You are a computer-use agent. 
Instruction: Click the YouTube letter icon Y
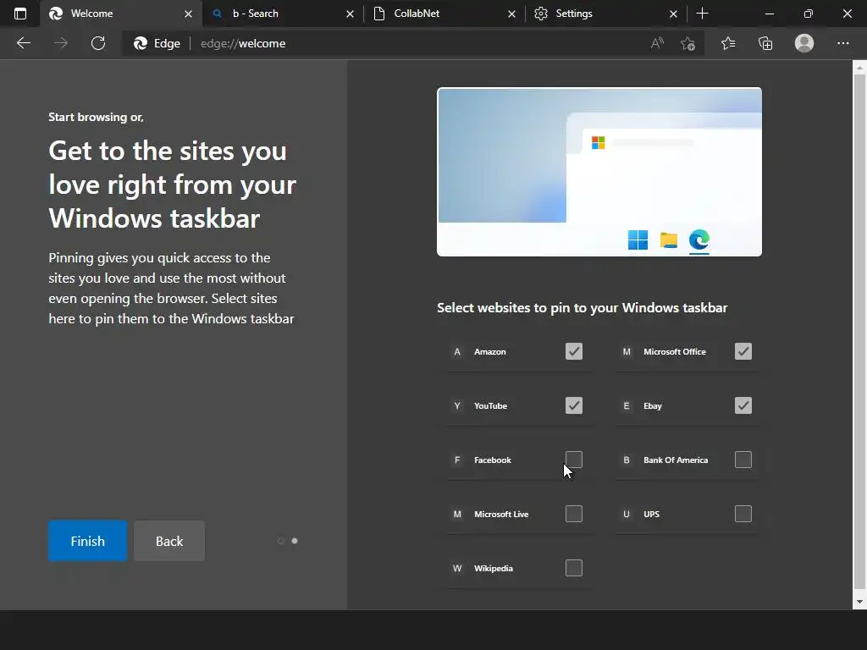click(x=457, y=405)
